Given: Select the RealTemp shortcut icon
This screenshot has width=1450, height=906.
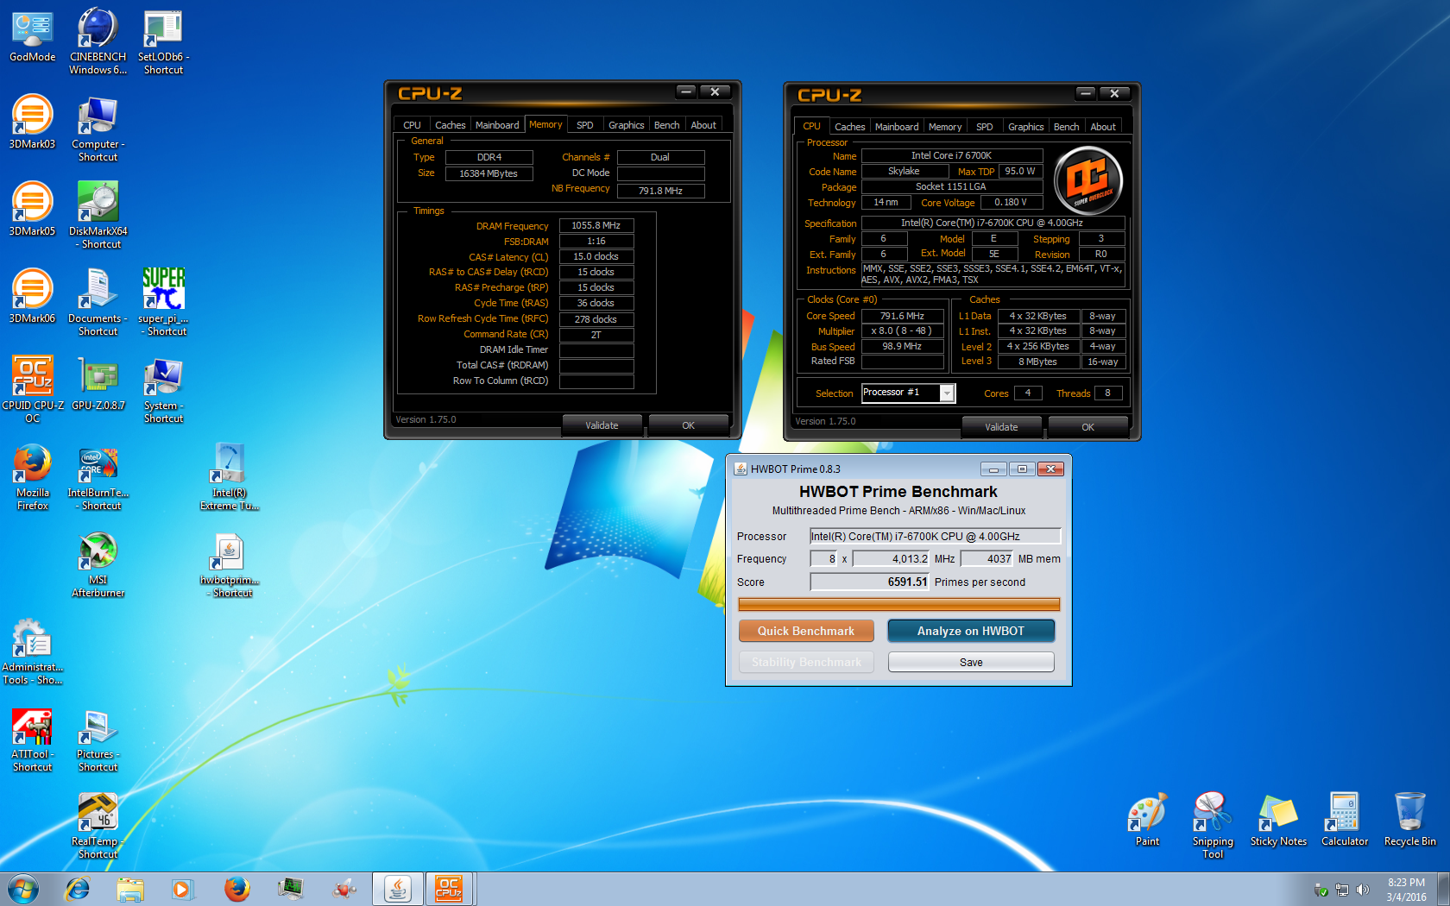Looking at the screenshot, I should point(98,826).
